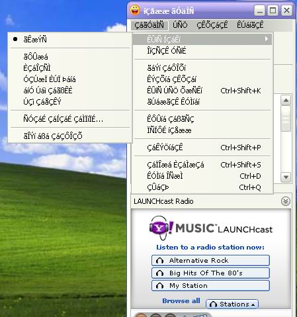Select the menu item "ÊÝÇÕíá ÇÊÕÇáí"
The width and height of the screenshot is (297, 317).
coord(202,79)
